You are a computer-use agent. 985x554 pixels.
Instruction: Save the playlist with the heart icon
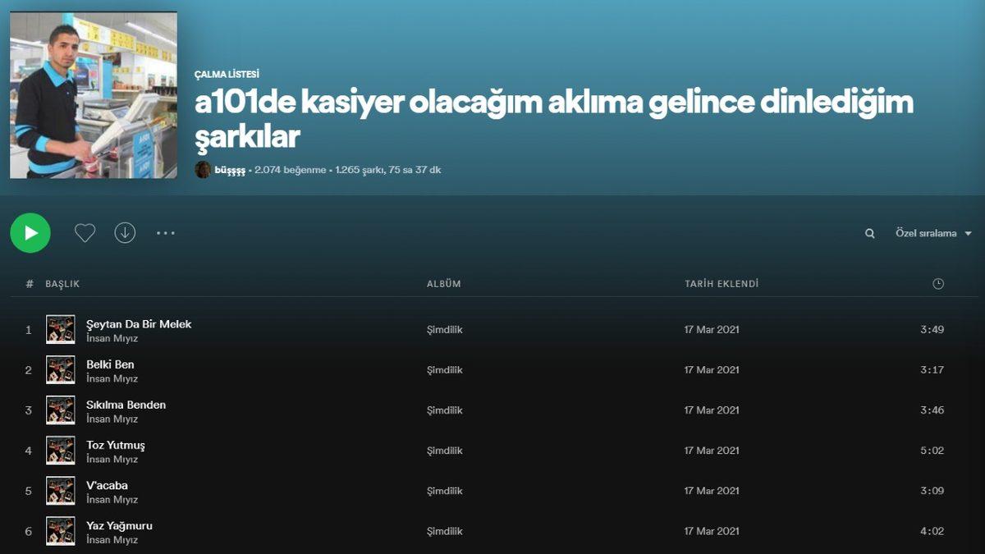(85, 233)
